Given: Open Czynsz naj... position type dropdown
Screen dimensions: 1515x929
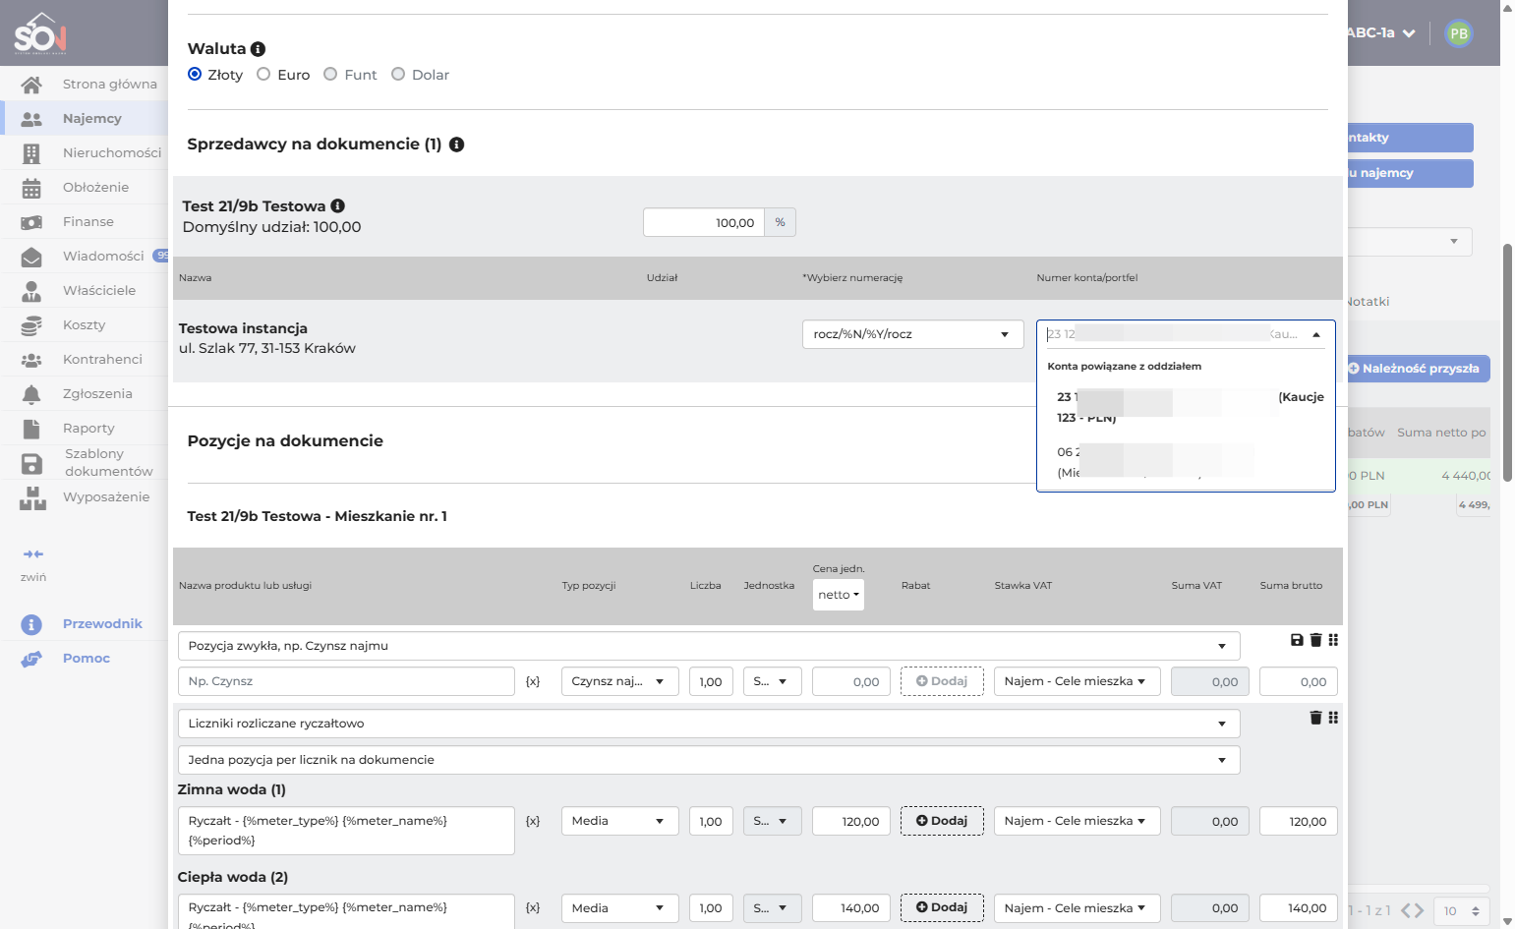Looking at the screenshot, I should pos(619,681).
